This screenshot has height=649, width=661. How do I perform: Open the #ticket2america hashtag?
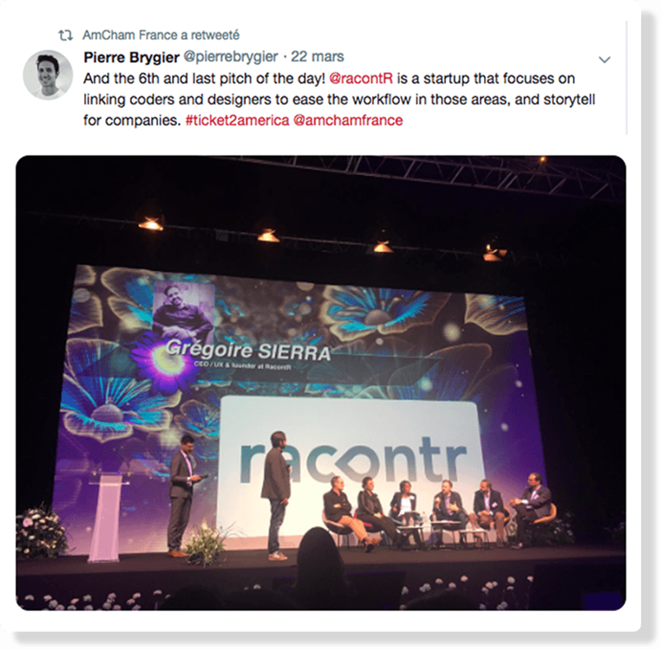click(x=237, y=120)
